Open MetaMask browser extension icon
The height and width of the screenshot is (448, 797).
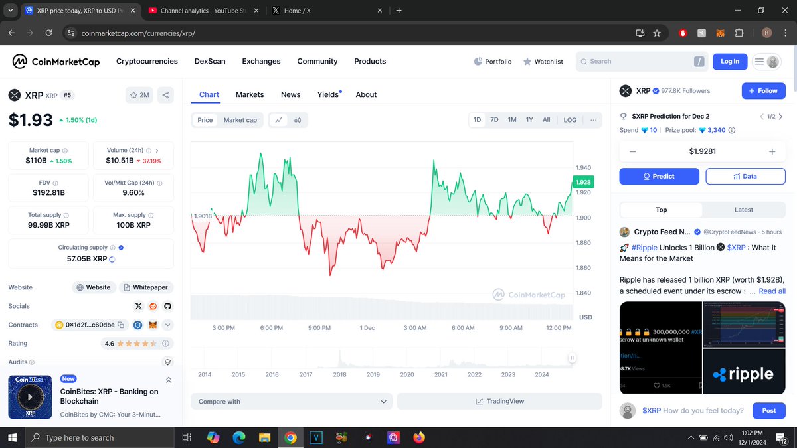[x=721, y=33]
